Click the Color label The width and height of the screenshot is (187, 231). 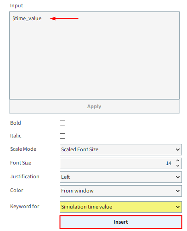point(17,190)
